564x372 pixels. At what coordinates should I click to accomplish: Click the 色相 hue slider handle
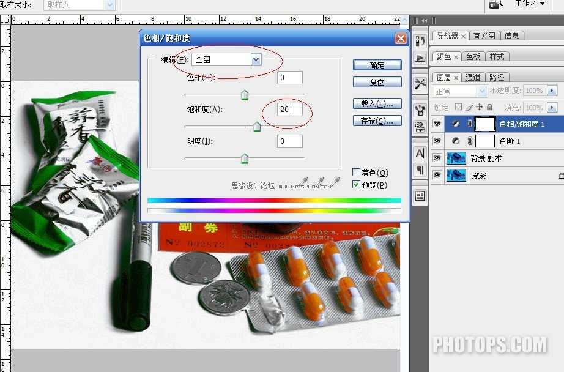(x=245, y=95)
